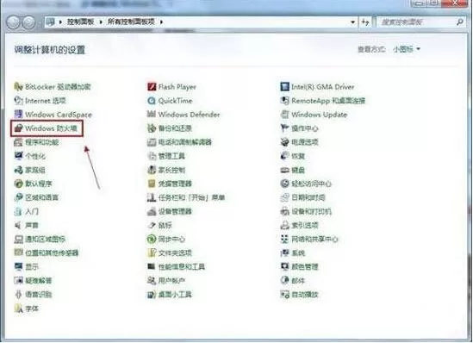Open 区域和语言

click(x=36, y=197)
